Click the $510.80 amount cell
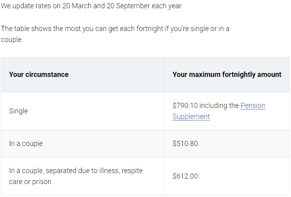The width and height of the screenshot is (291, 197). coord(185,144)
